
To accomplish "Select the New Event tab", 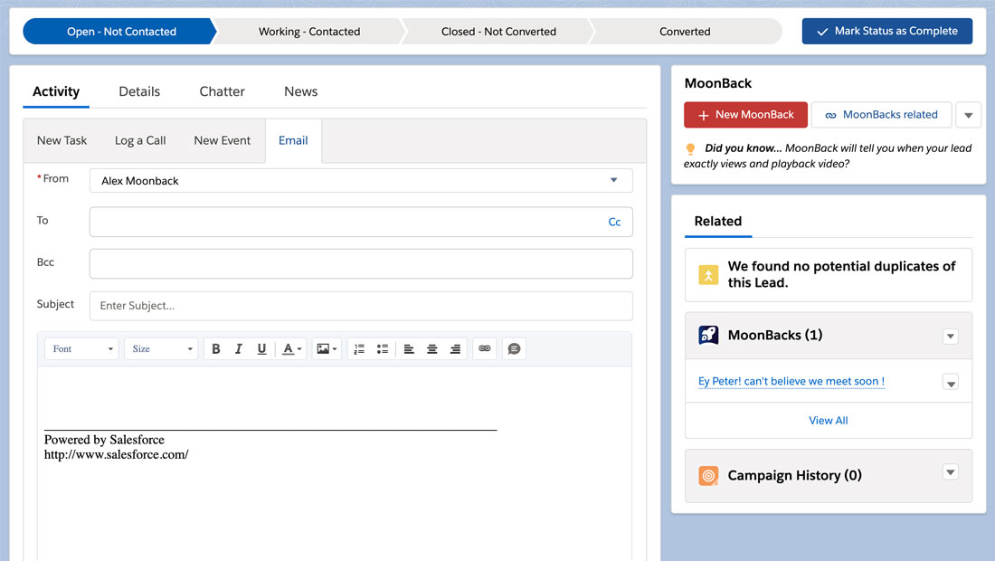I will click(x=223, y=140).
